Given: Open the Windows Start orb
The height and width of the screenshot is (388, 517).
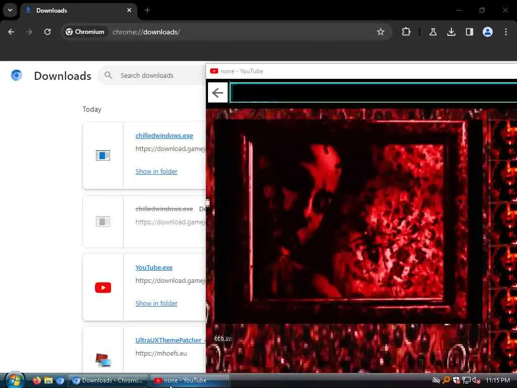Looking at the screenshot, I should 14,380.
